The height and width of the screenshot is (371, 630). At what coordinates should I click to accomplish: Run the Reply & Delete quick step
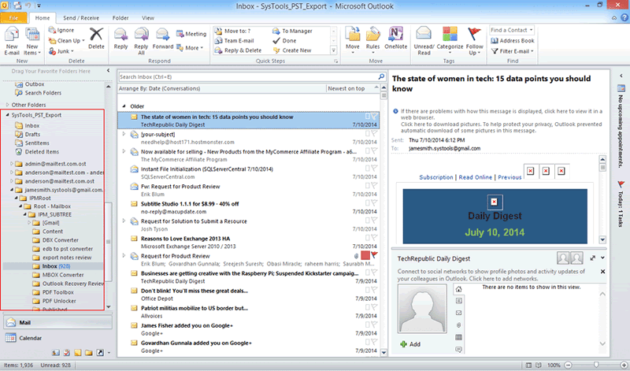pos(239,50)
